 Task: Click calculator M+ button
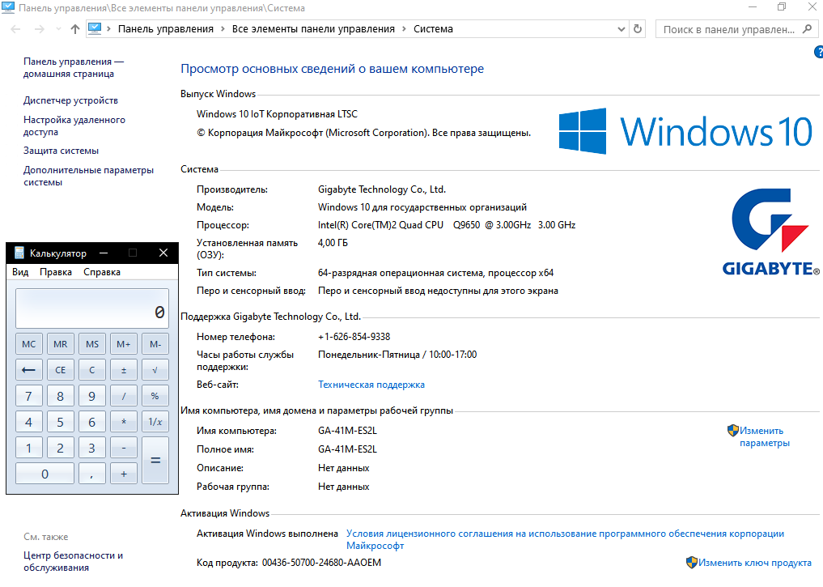pos(124,344)
